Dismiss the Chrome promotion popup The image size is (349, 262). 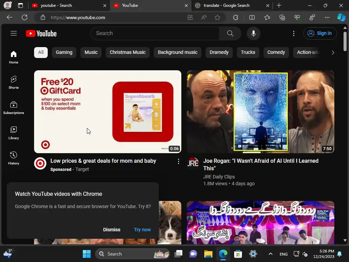[x=111, y=230]
